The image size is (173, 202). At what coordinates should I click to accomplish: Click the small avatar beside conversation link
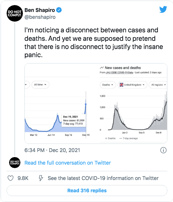pos(15,163)
